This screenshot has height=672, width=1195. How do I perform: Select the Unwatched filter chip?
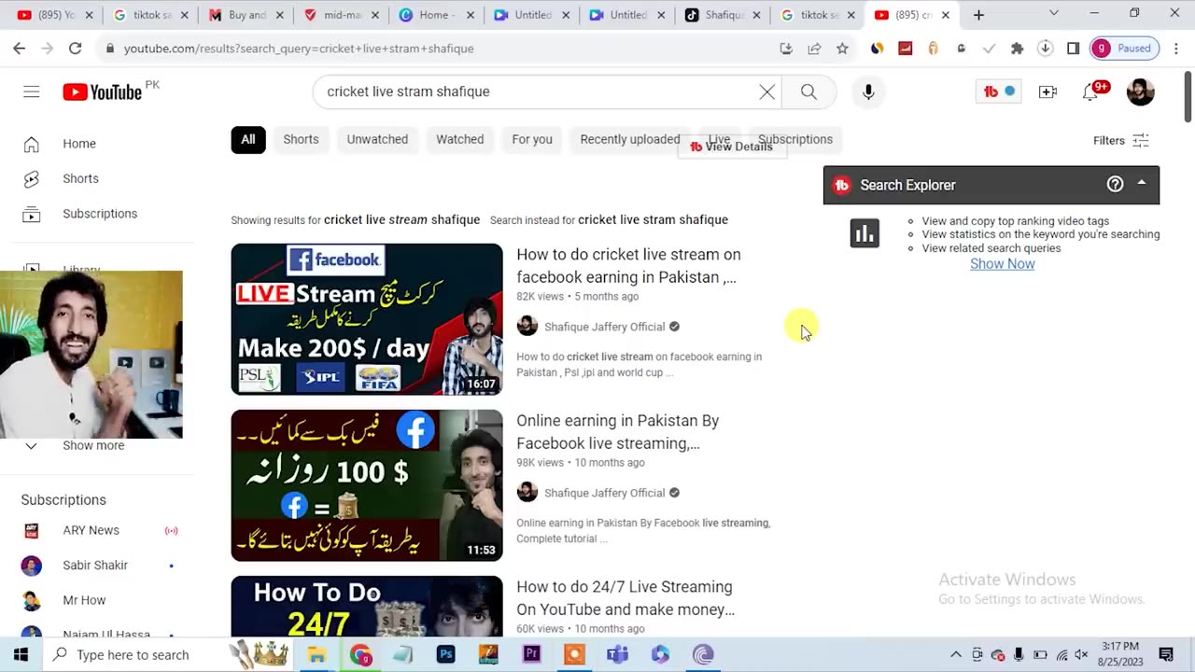(x=377, y=139)
